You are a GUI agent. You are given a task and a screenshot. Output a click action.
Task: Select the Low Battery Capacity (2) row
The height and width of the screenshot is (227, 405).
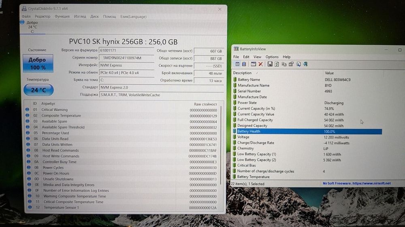pos(307,160)
